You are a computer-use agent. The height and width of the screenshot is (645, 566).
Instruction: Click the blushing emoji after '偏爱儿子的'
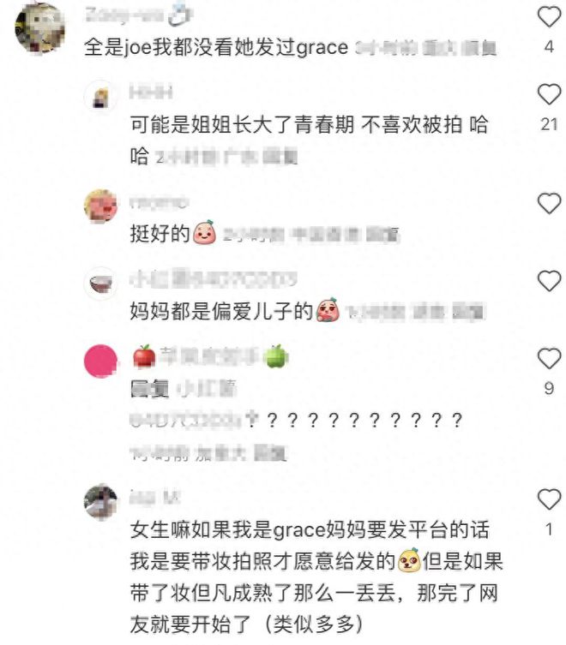click(x=328, y=309)
